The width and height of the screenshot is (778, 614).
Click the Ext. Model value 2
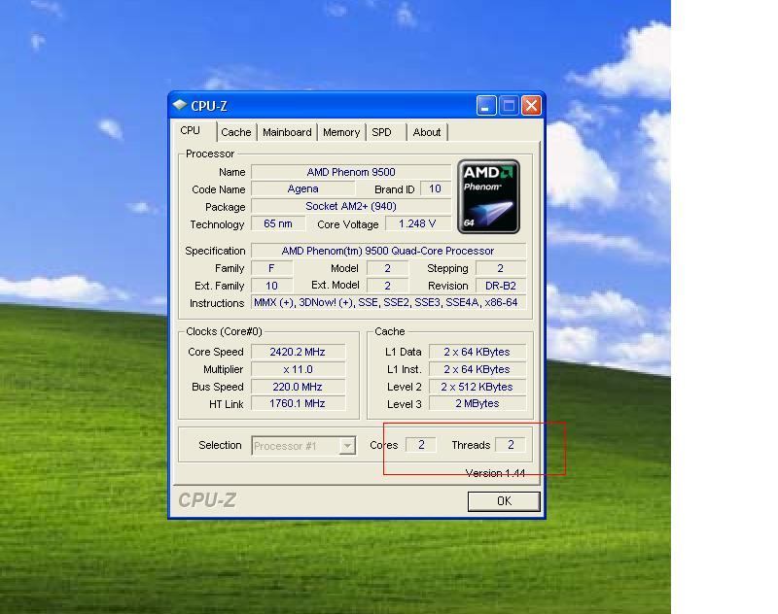click(x=387, y=286)
